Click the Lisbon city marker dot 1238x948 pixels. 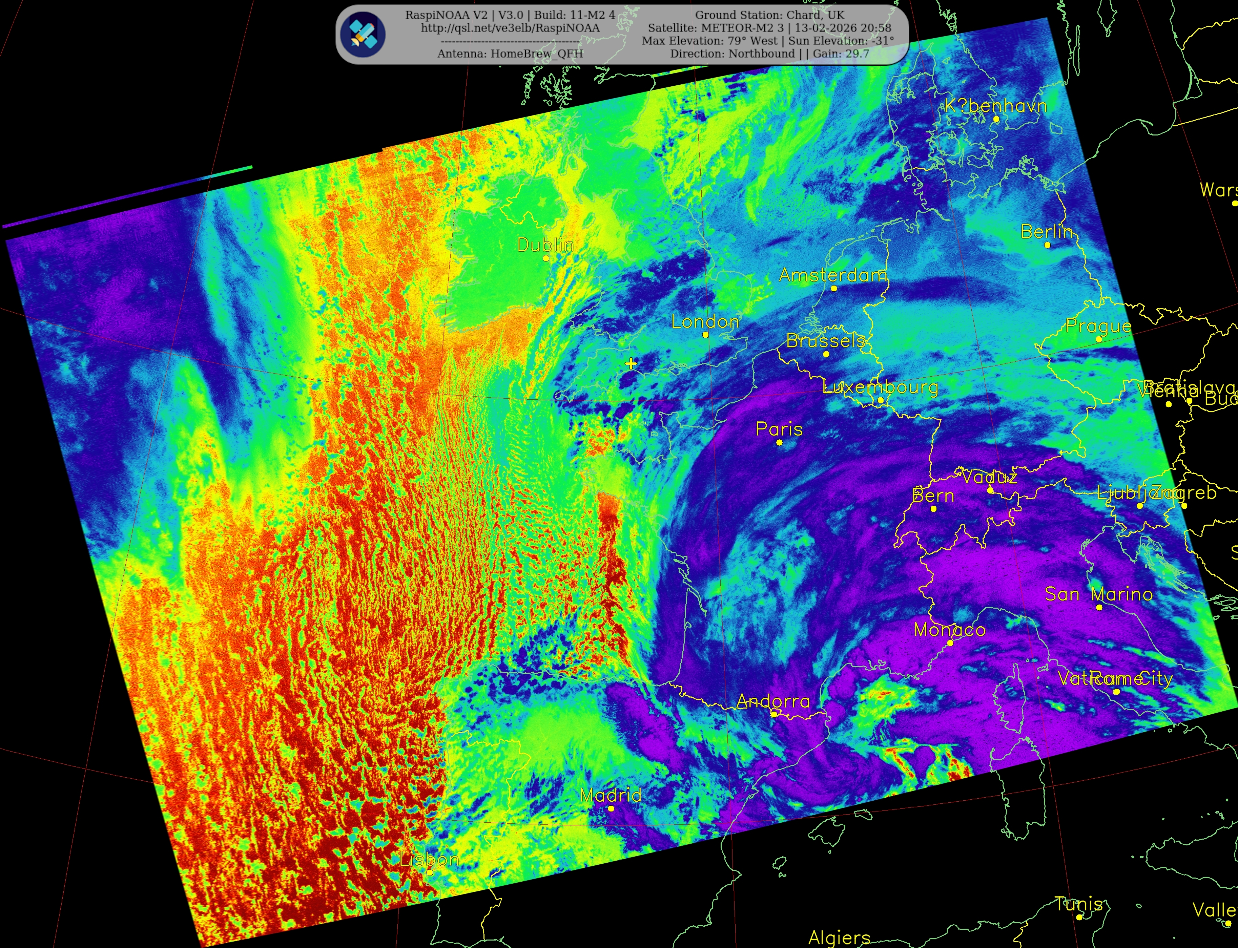tap(430, 872)
